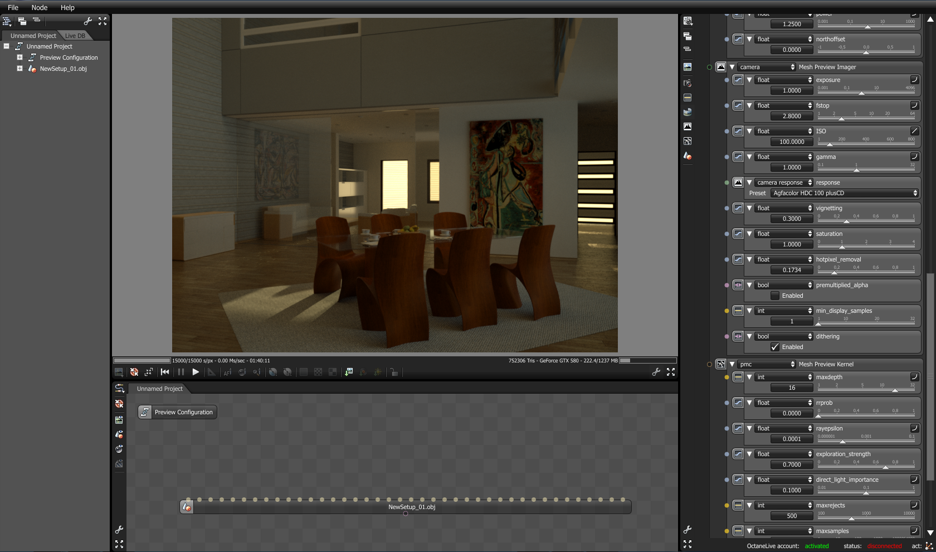Open the camera response type dropdown

[784, 182]
